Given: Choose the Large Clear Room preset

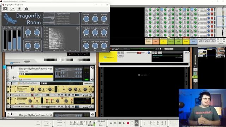Looking at the screenshot, I should [63, 16].
